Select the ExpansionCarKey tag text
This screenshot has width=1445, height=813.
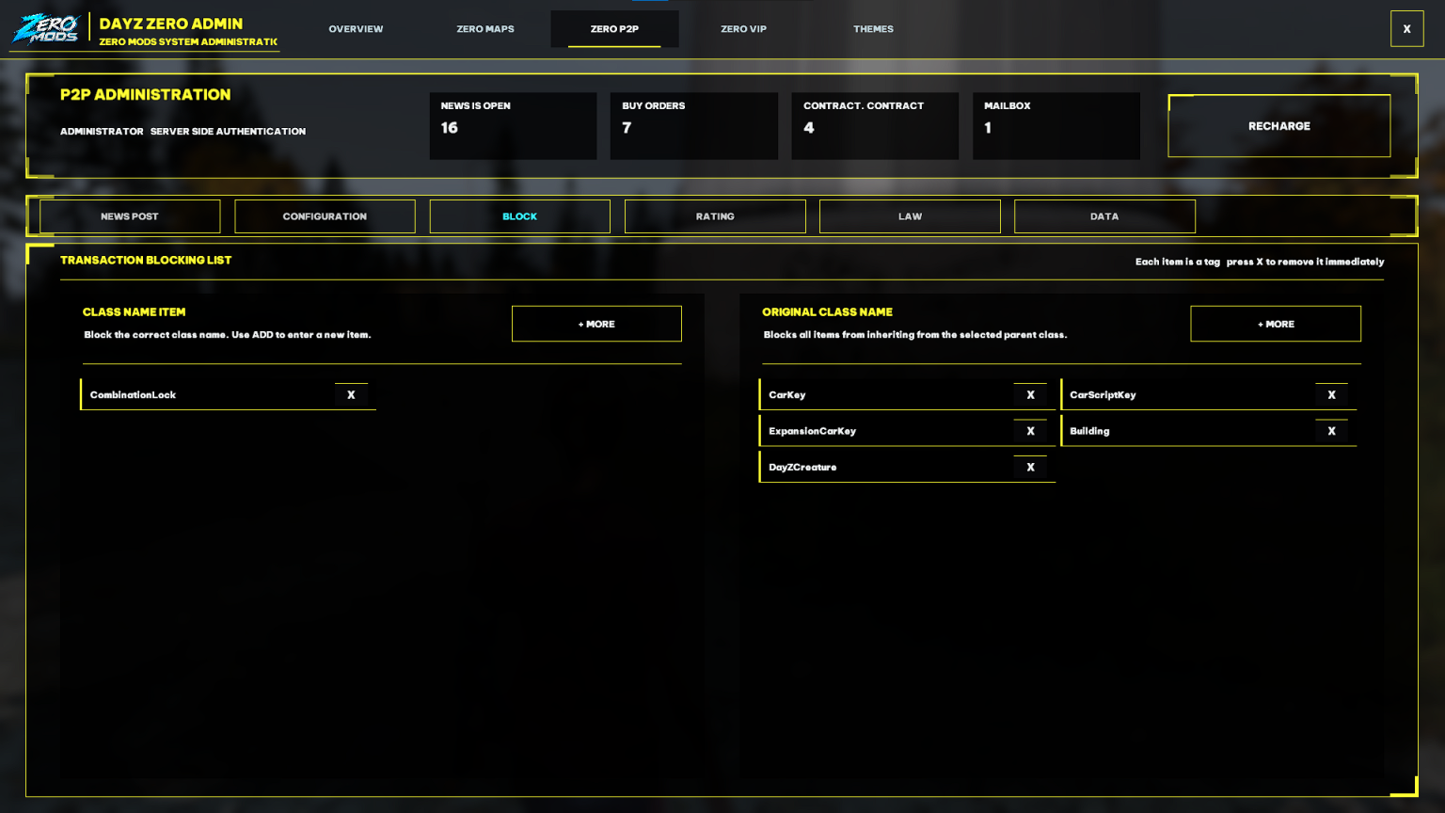(x=812, y=431)
